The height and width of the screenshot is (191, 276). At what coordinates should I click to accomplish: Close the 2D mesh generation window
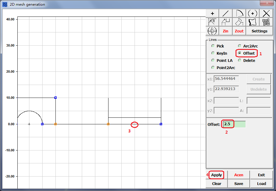267,3
